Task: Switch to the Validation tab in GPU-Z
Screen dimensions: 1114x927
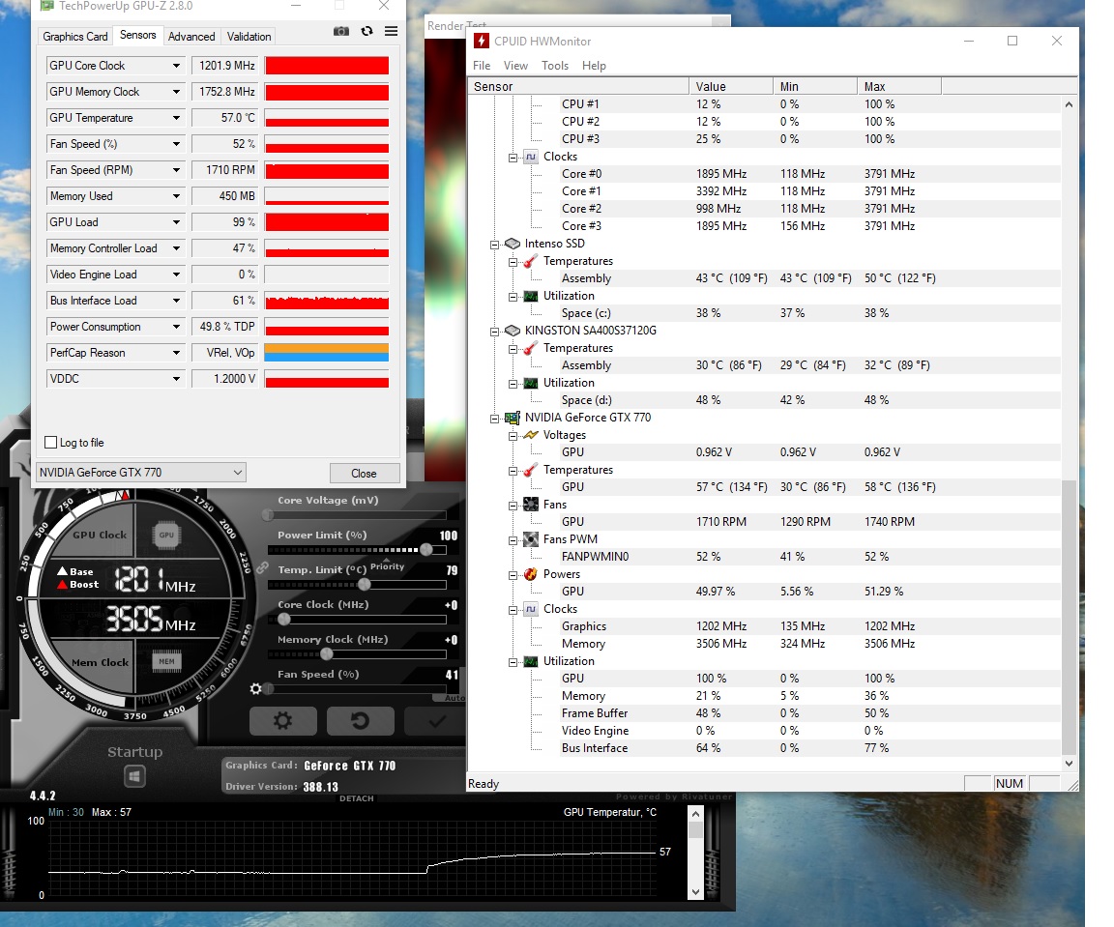Action: click(249, 36)
